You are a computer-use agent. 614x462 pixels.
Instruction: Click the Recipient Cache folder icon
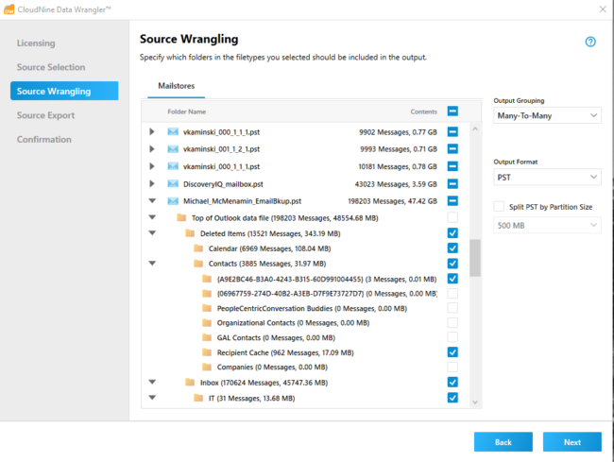click(x=208, y=352)
